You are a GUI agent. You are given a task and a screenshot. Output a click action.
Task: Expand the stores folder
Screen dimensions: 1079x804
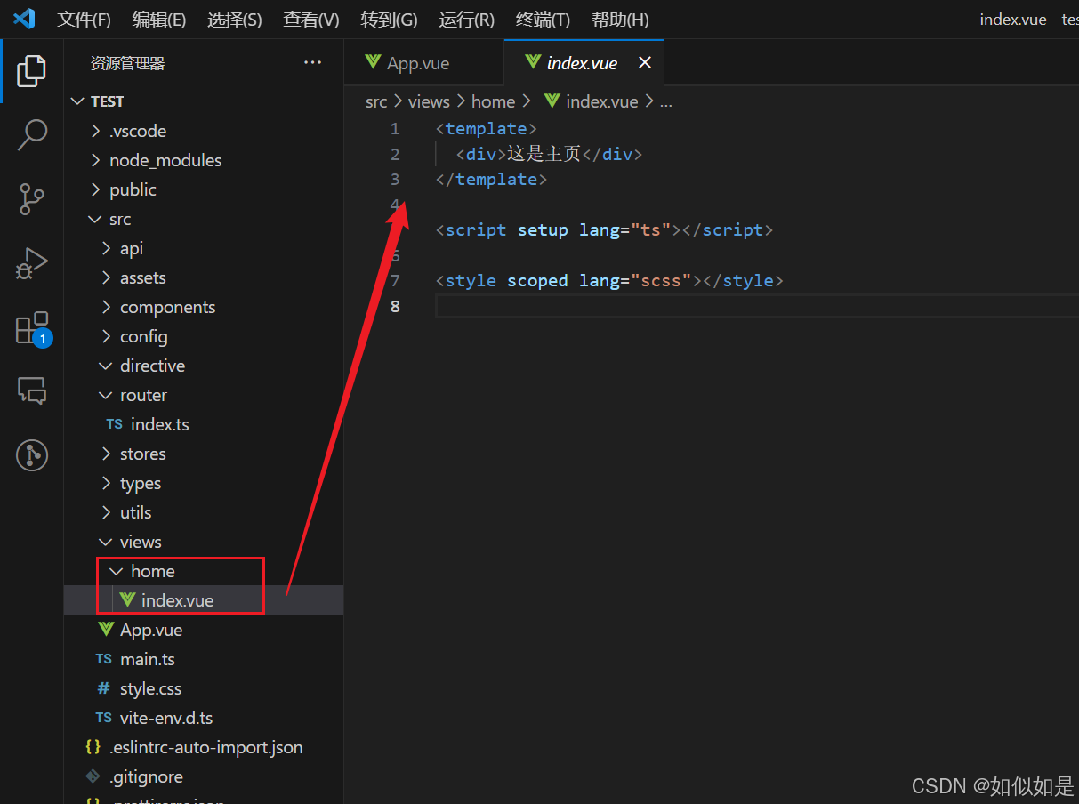tap(107, 454)
